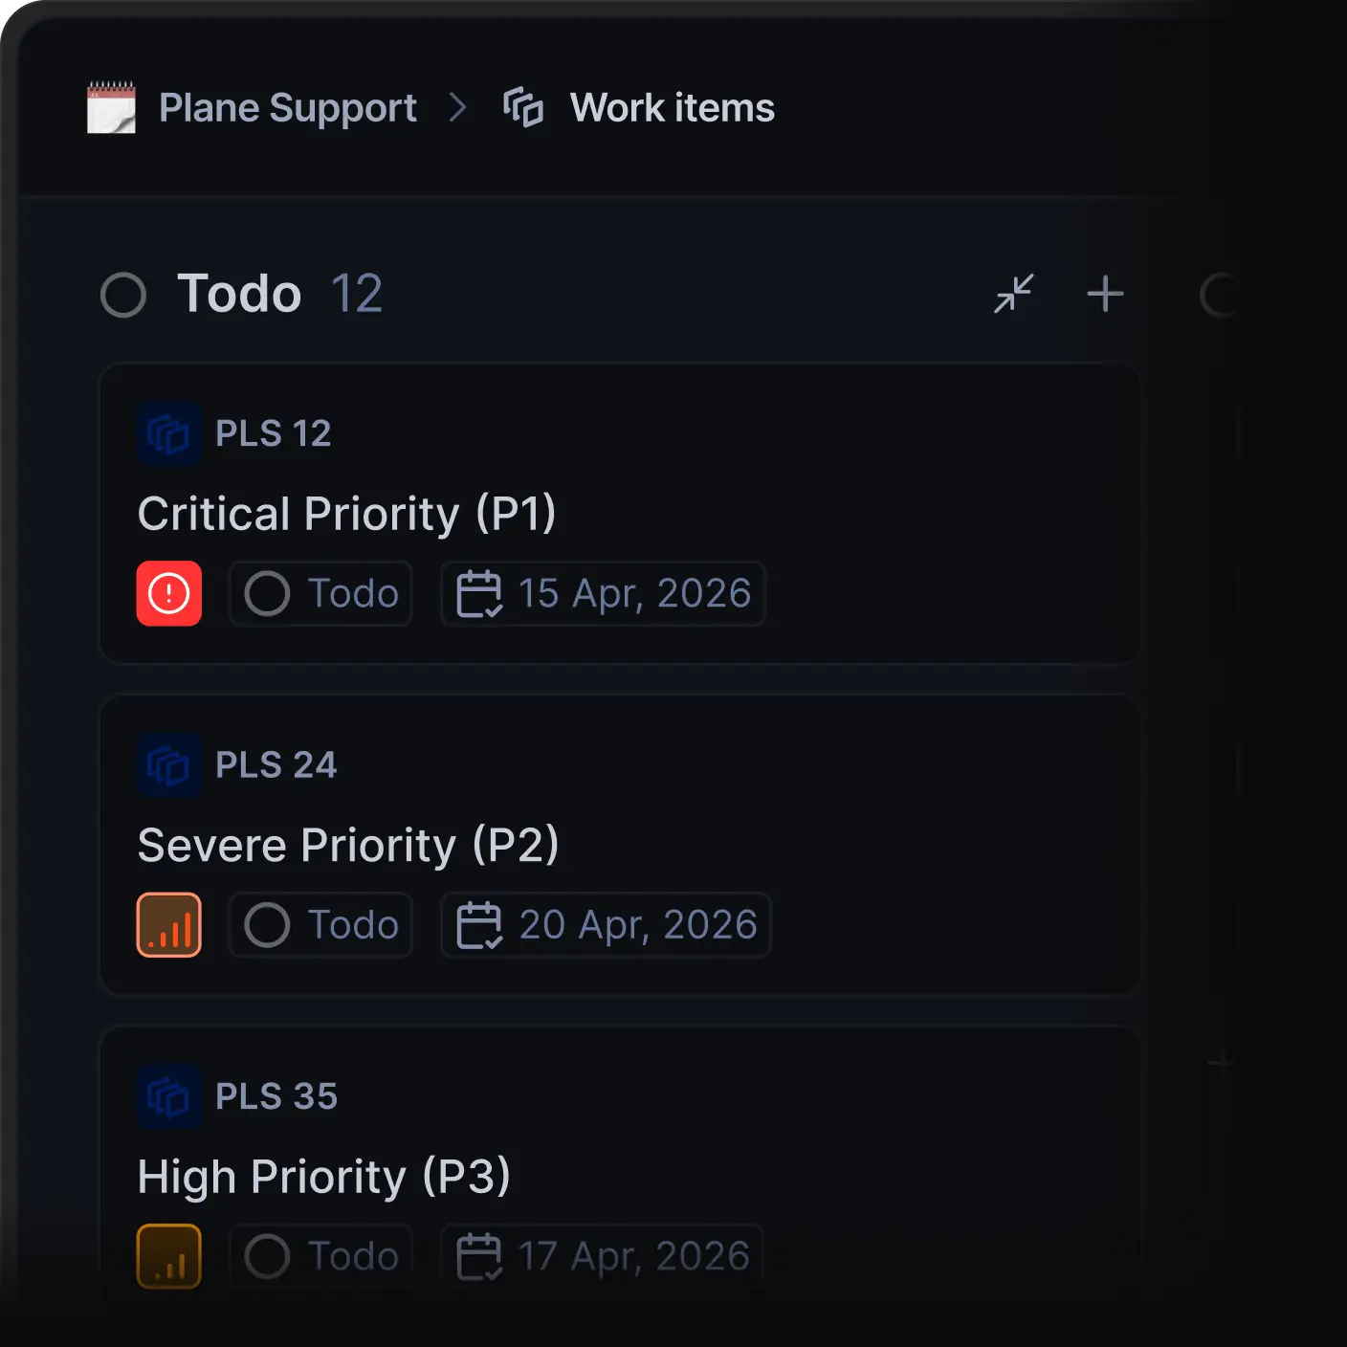Screen dimensions: 1347x1347
Task: Click the 20 Apr, 2026 due date chip
Action: coord(605,924)
